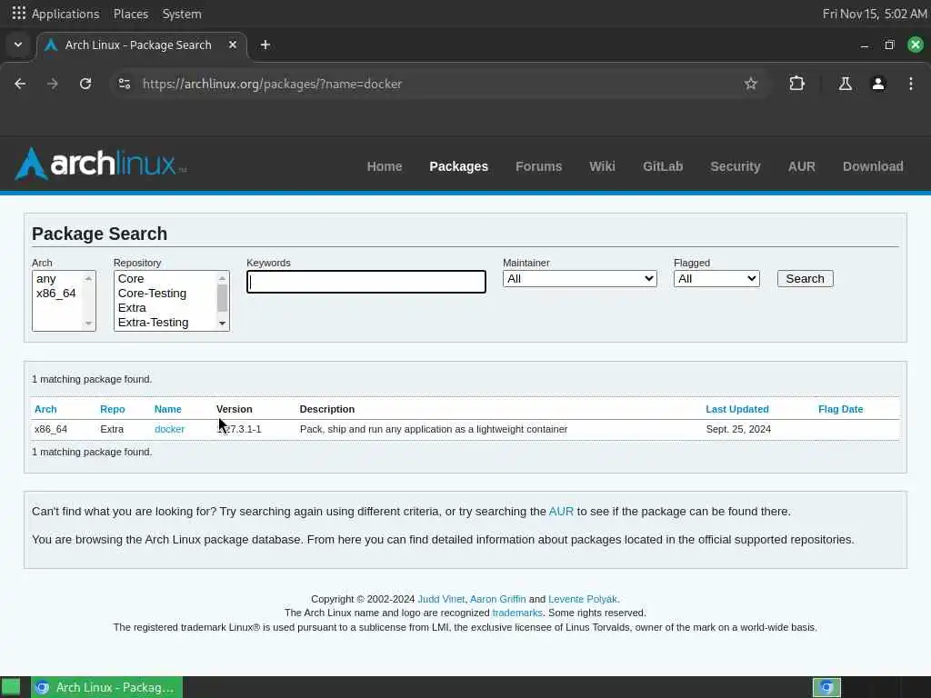Click the Search button
The width and height of the screenshot is (931, 698).
pyautogui.click(x=806, y=279)
